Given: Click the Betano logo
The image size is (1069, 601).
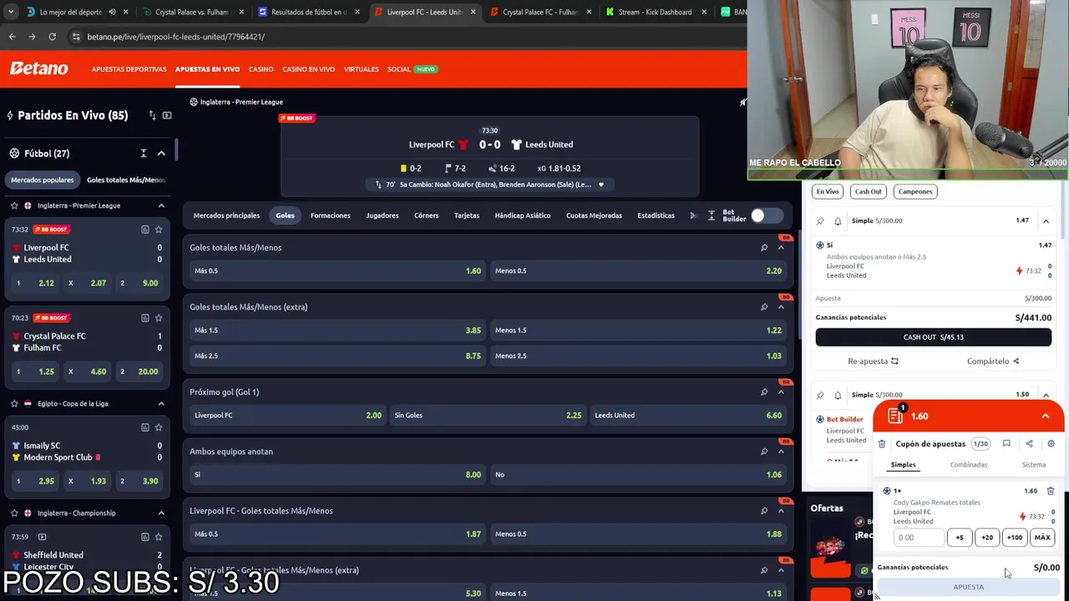Looking at the screenshot, I should point(39,68).
